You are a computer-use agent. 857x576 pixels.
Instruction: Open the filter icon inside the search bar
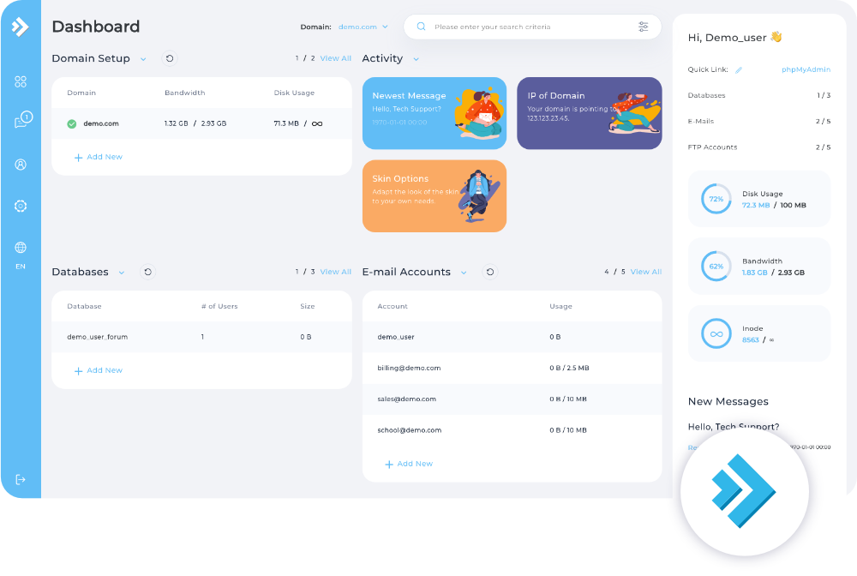click(644, 27)
